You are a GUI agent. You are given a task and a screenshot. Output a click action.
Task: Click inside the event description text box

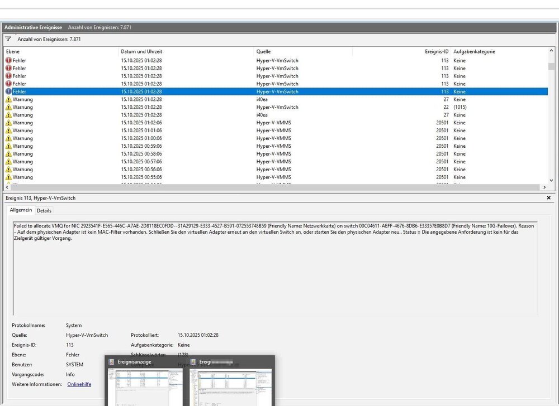point(274,268)
